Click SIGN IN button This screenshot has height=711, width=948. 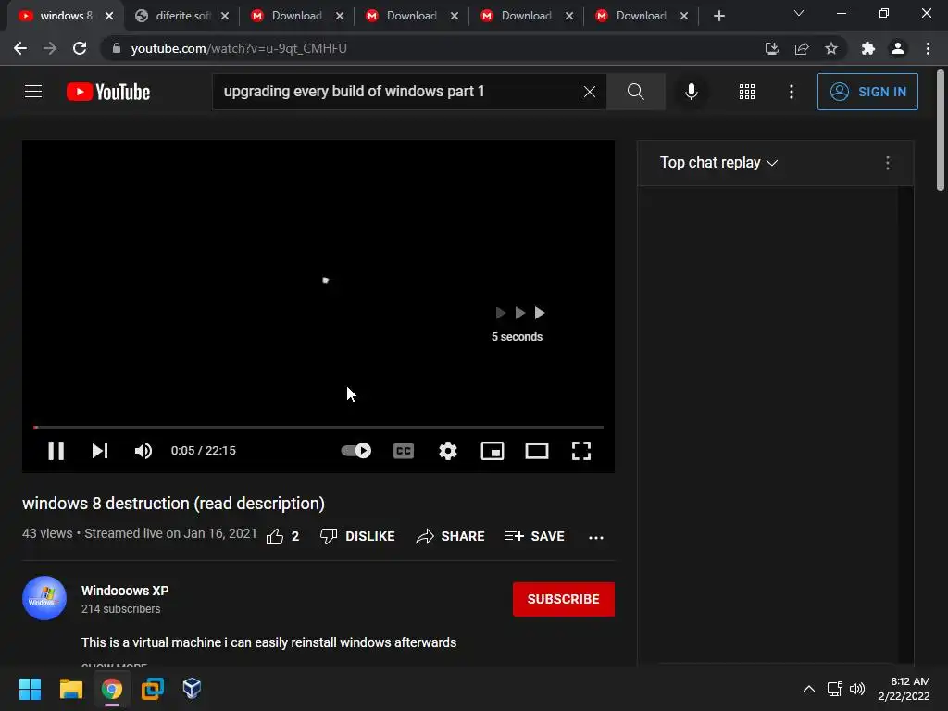point(867,92)
